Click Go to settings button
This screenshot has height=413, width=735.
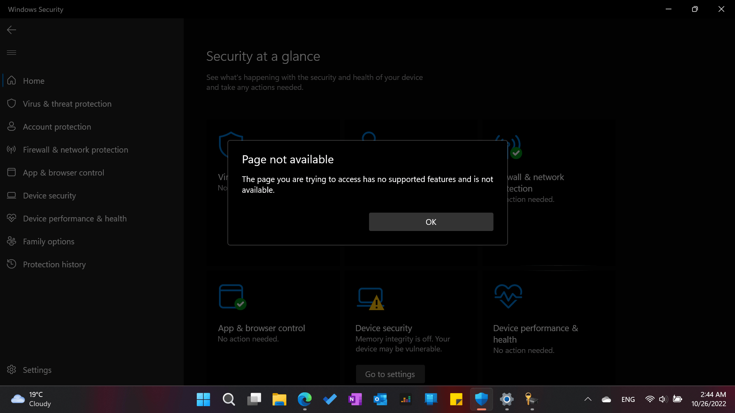[390, 374]
